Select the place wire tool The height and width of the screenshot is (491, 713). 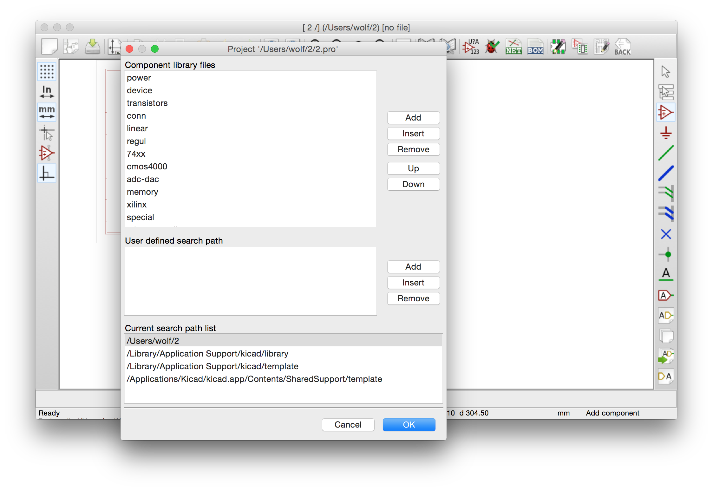coord(666,153)
